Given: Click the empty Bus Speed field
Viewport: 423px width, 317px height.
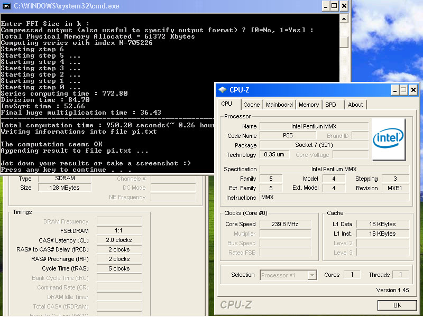Looking at the screenshot, I should (285, 243).
